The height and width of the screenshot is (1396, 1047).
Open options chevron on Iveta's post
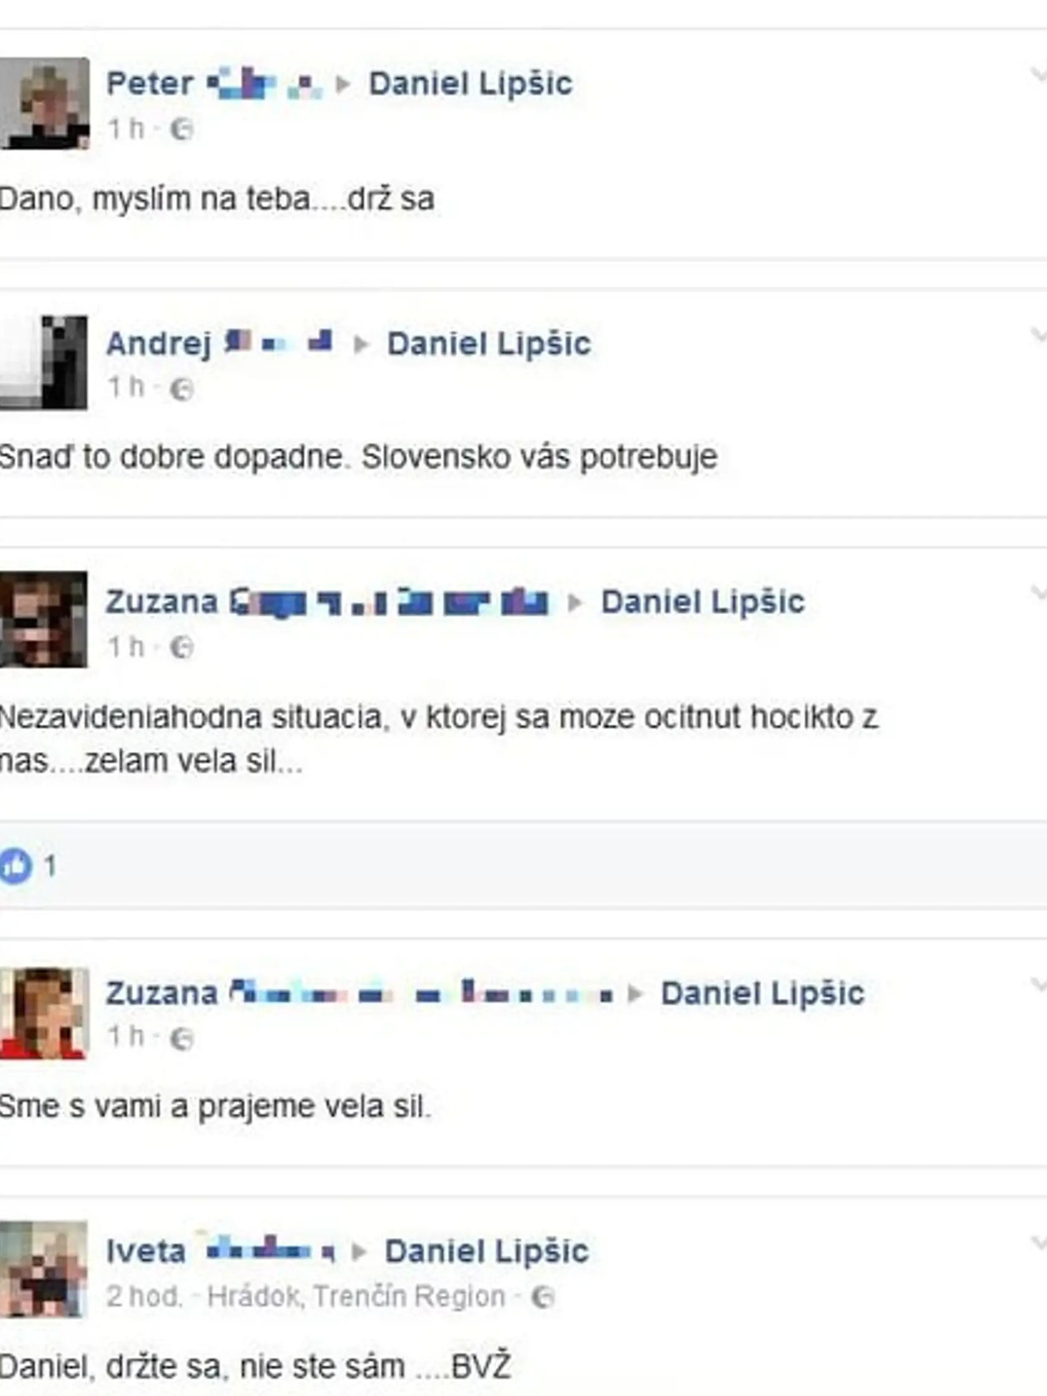pyautogui.click(x=1038, y=1243)
